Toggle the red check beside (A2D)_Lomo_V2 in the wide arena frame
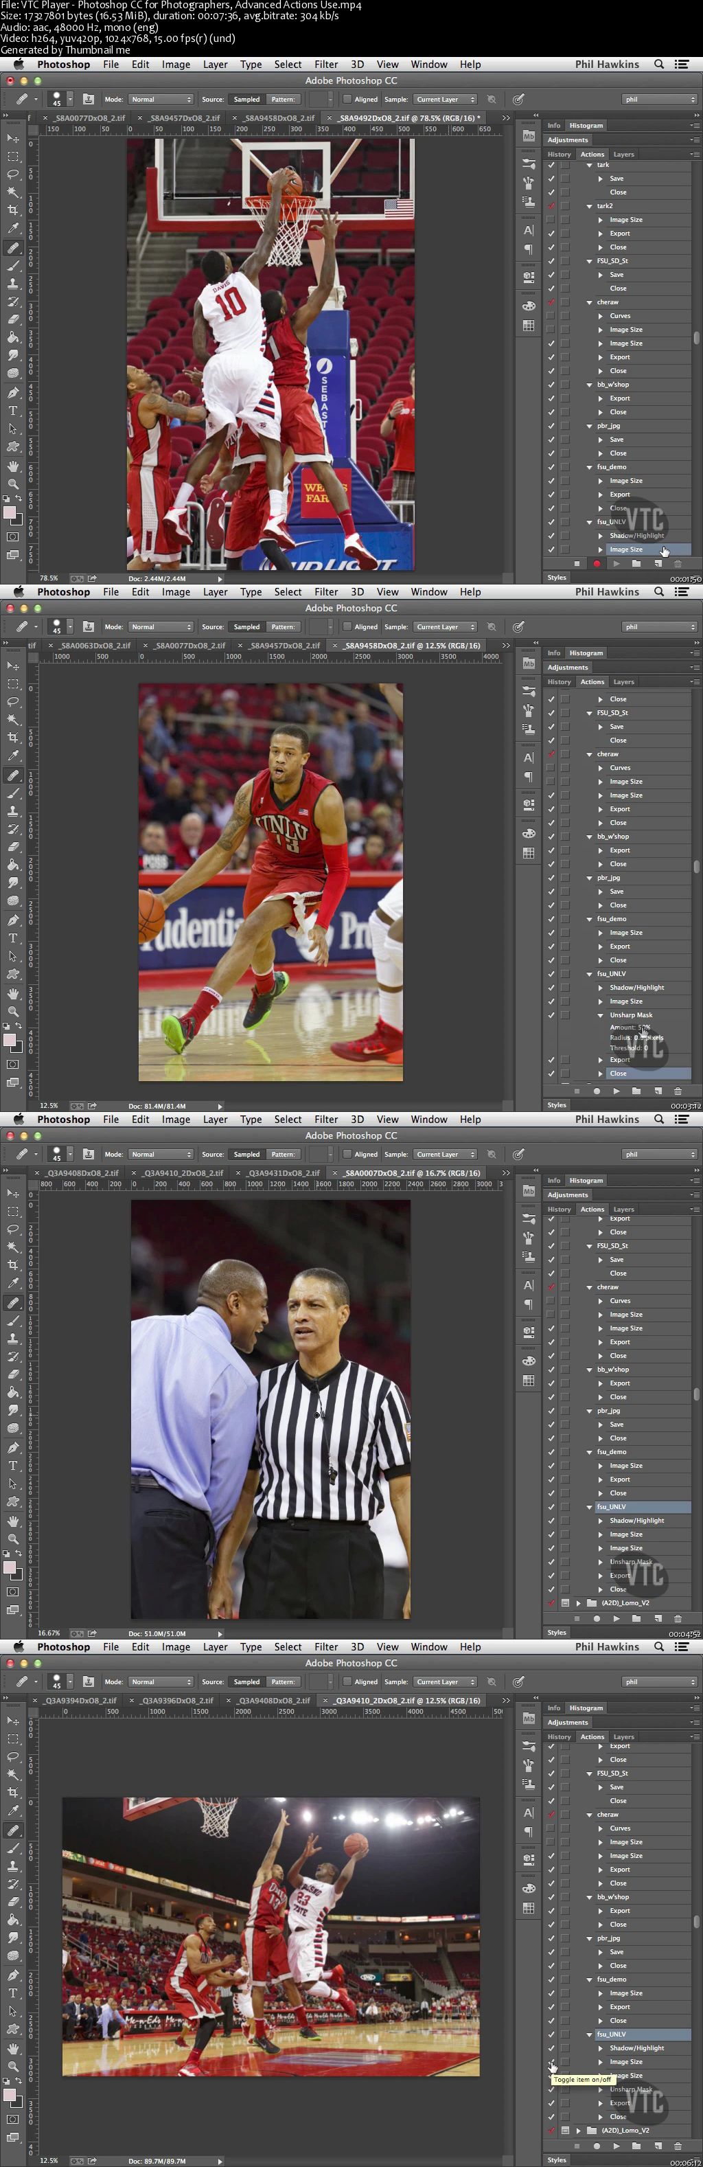 pyautogui.click(x=551, y=2131)
